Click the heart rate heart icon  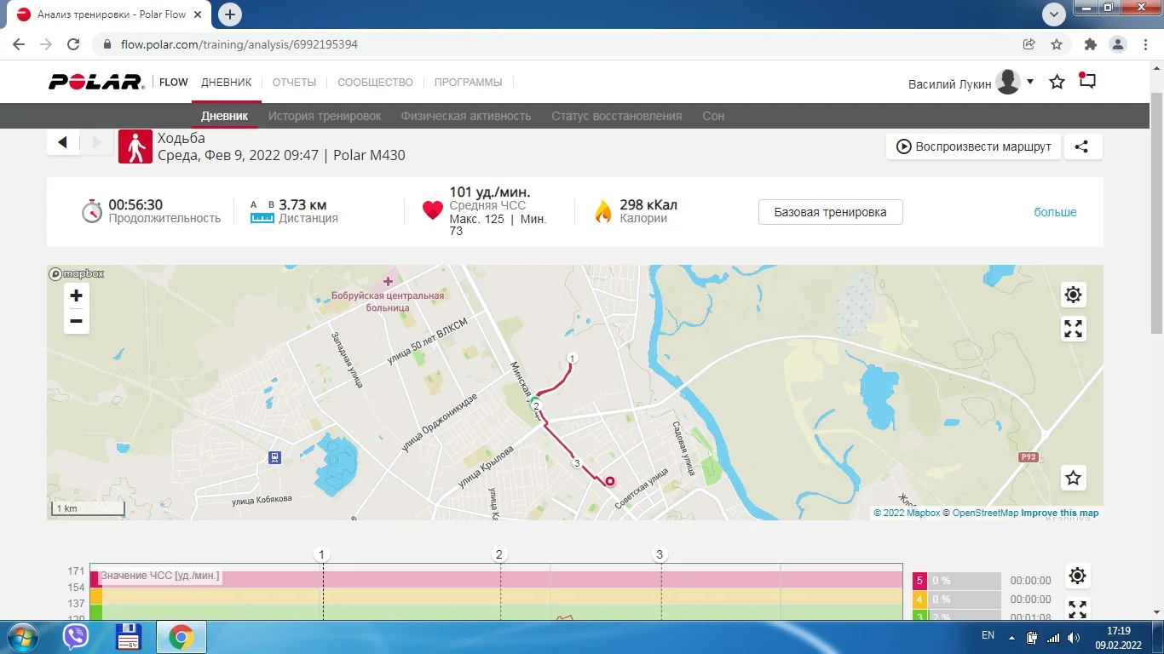pyautogui.click(x=433, y=210)
